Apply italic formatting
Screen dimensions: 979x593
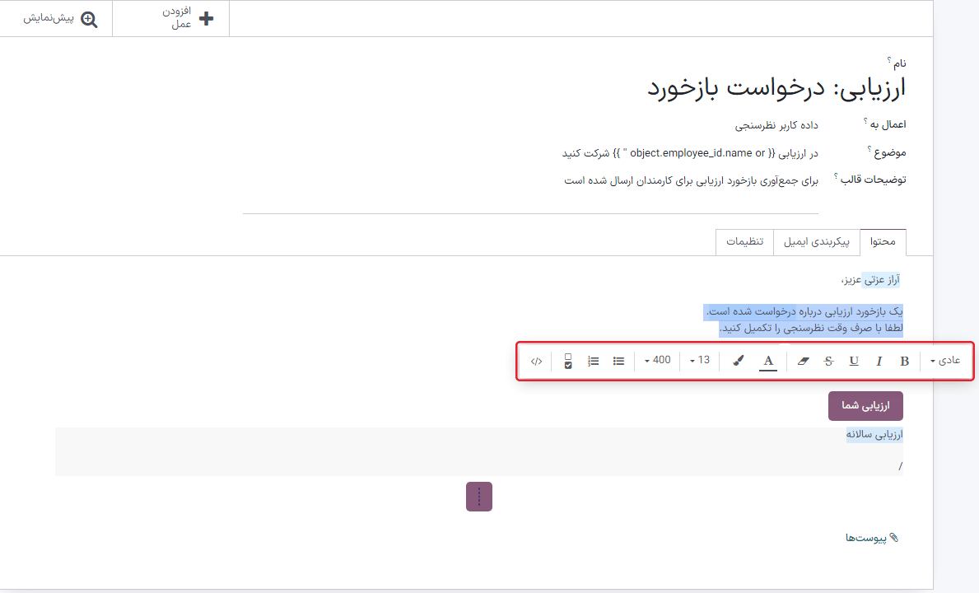click(878, 360)
